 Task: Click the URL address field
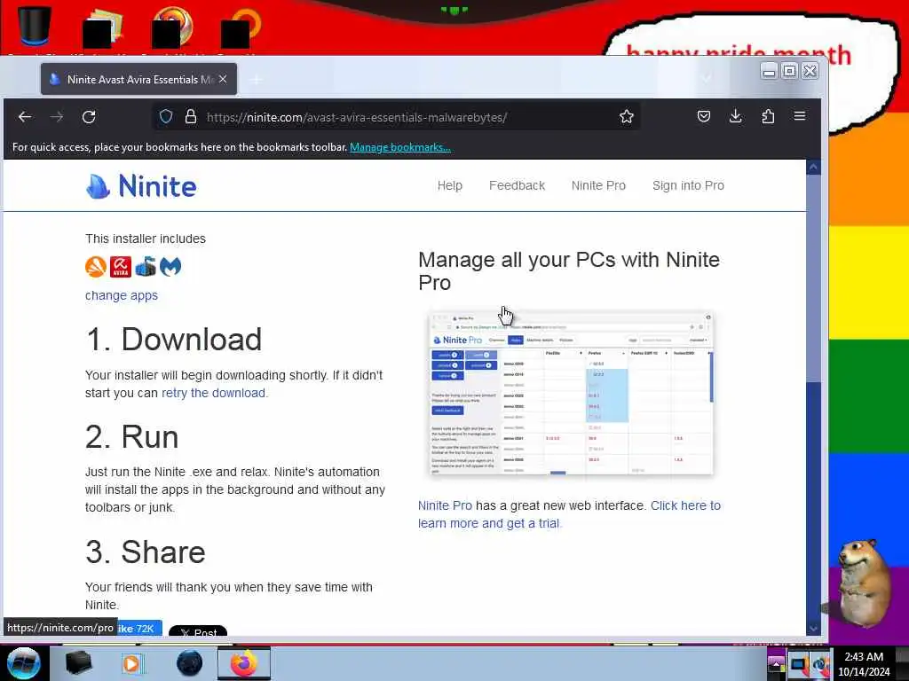(394, 117)
